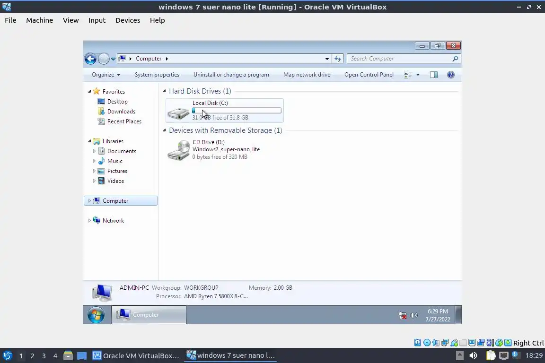Select the CD Drive (D:) icon
545x363 pixels.
point(178,150)
